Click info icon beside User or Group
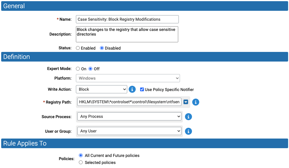Screen dimensions: 289x168 pyautogui.click(x=188, y=131)
